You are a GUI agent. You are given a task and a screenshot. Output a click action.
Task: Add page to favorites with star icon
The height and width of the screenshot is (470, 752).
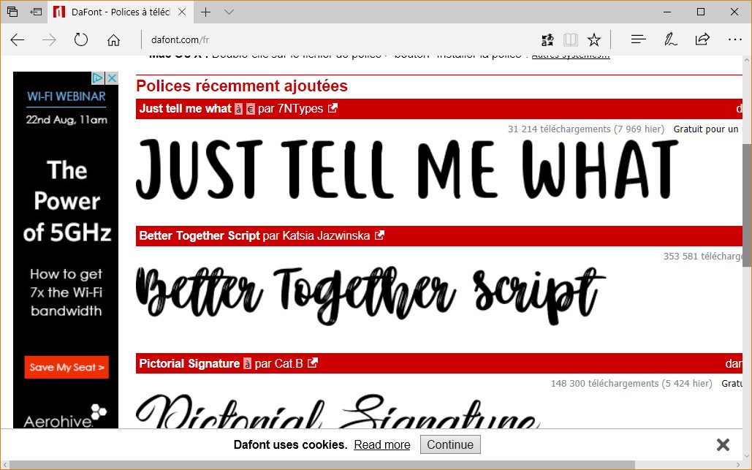pos(594,40)
